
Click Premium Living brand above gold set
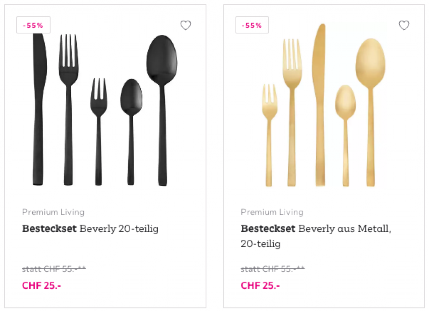pos(272,212)
